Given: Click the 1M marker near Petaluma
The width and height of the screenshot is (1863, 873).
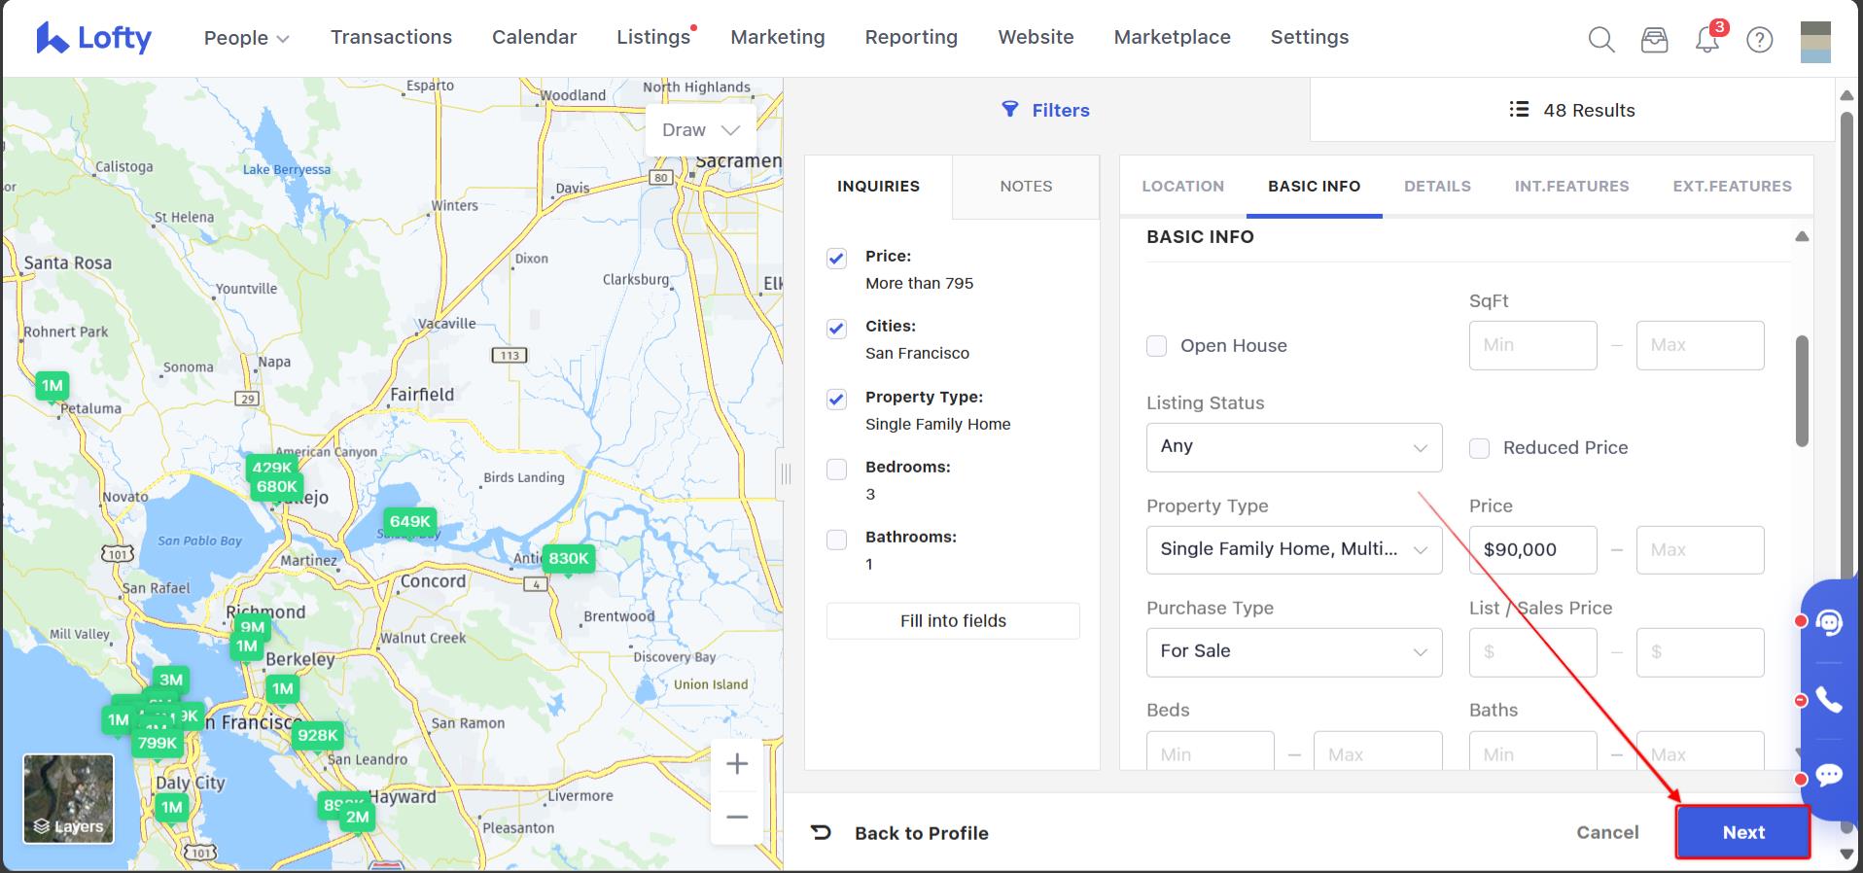Looking at the screenshot, I should point(53,385).
